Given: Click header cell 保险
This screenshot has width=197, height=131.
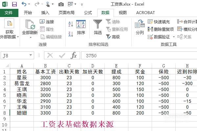Looking at the screenshot, I should point(164,72).
